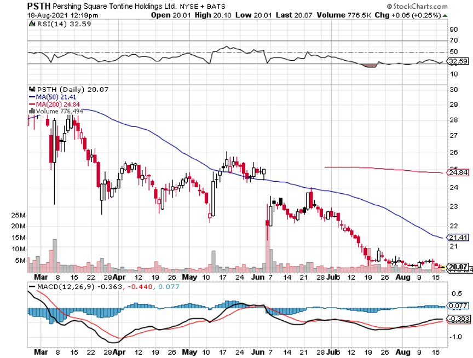The image size is (473, 358).
Task: Click the candlestick icon next to PSTH (Daily)
Action: tap(32, 89)
